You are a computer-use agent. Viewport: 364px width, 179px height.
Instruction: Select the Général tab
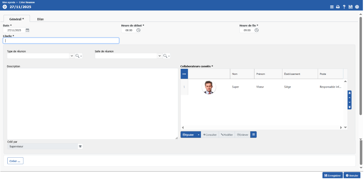[17, 19]
